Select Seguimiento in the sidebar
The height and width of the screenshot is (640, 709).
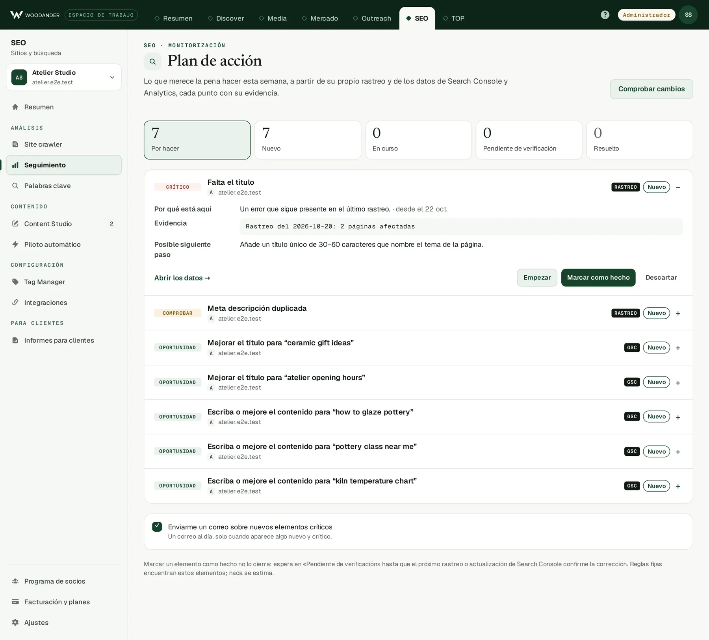[x=64, y=165]
